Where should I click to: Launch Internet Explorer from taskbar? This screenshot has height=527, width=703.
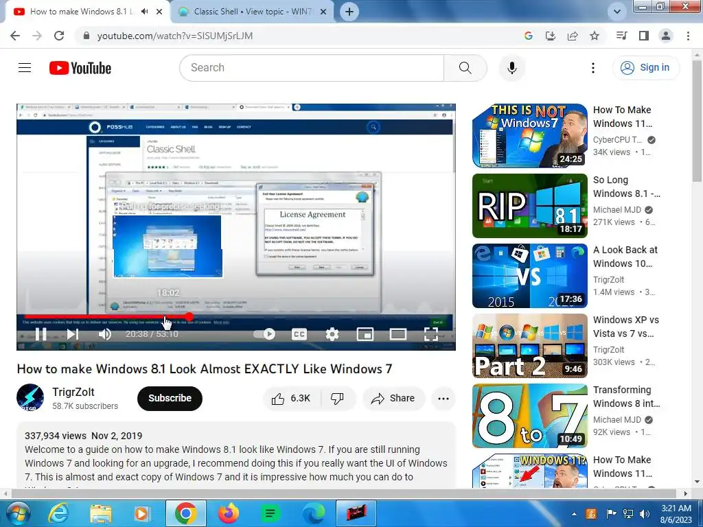point(59,513)
